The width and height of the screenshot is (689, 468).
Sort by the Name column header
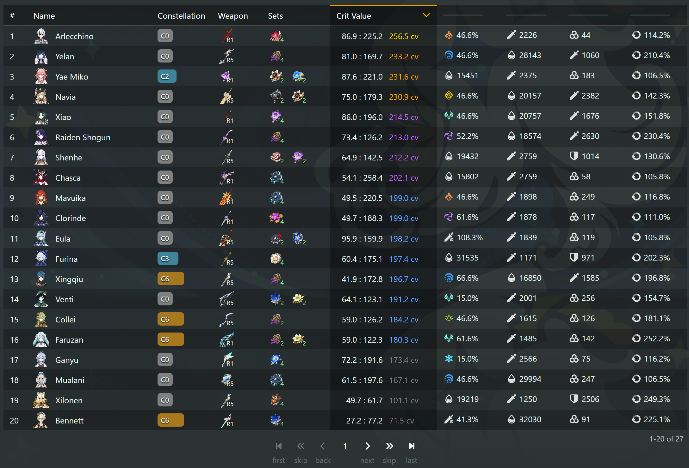[x=44, y=16]
